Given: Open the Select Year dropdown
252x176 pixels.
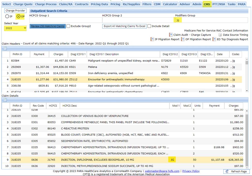Looking at the screenshot, I should pyautogui.click(x=16, y=28).
